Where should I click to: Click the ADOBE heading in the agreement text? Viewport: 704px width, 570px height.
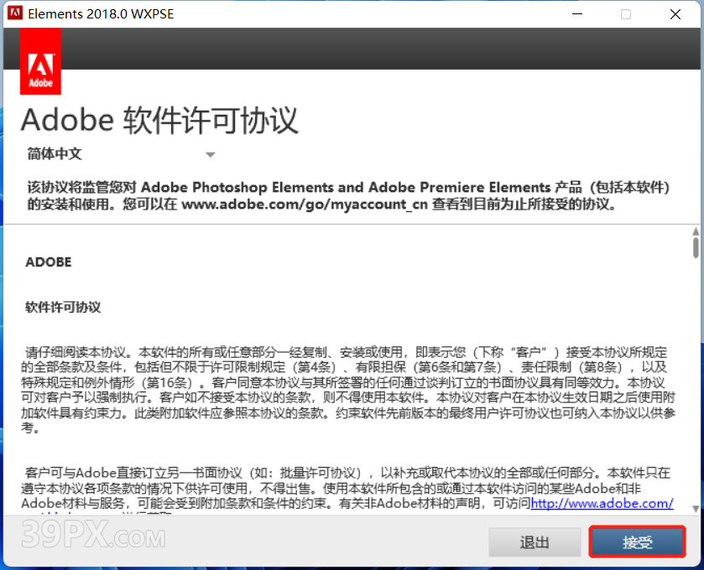pyautogui.click(x=49, y=262)
